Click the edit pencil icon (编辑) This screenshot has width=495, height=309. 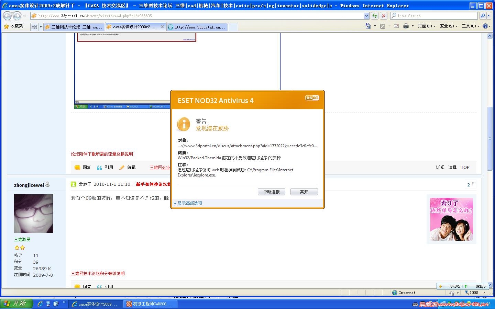tap(122, 168)
